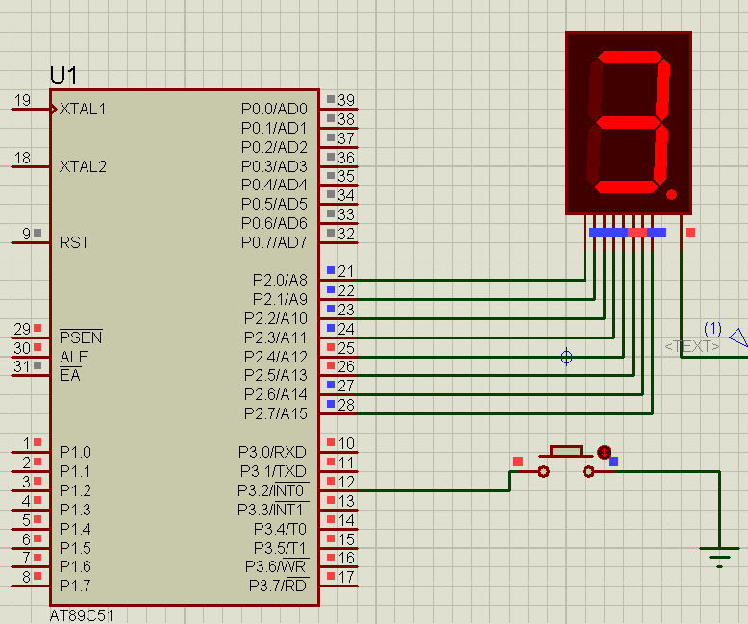Toggle the push button red actuator circle
The height and width of the screenshot is (624, 748).
[604, 452]
